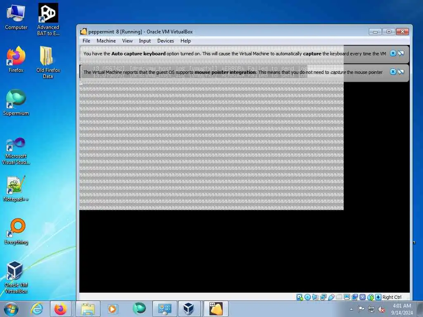Click the mouse pointer integration message text
Viewport: 423px width, 317px height.
pos(233,72)
